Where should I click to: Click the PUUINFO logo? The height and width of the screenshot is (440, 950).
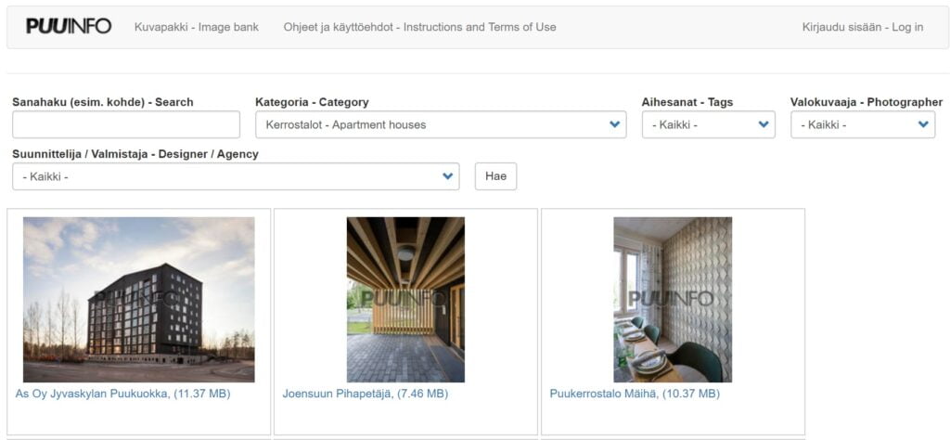tap(69, 27)
